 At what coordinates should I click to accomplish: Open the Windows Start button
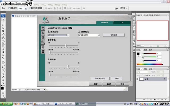[x=6, y=104]
